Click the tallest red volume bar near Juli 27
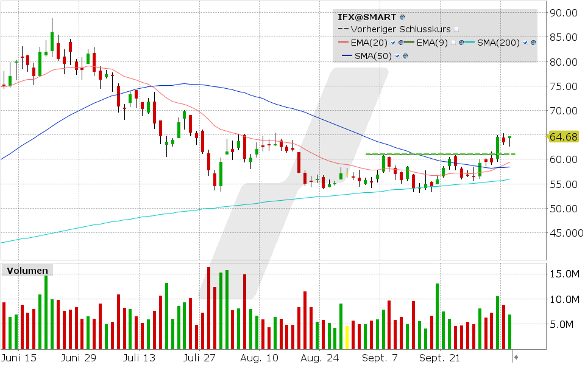The height and width of the screenshot is (365, 585). point(208,308)
